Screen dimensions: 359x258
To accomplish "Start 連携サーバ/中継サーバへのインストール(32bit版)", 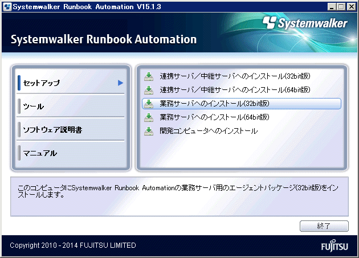I will [x=235, y=76].
